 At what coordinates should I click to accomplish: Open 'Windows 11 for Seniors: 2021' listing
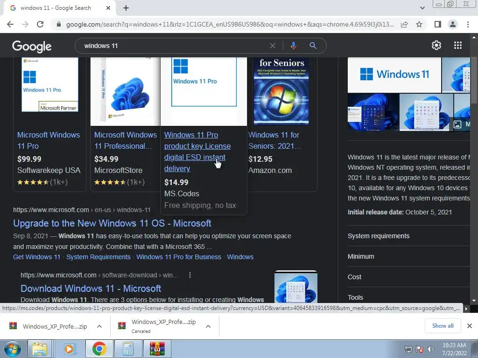click(274, 140)
